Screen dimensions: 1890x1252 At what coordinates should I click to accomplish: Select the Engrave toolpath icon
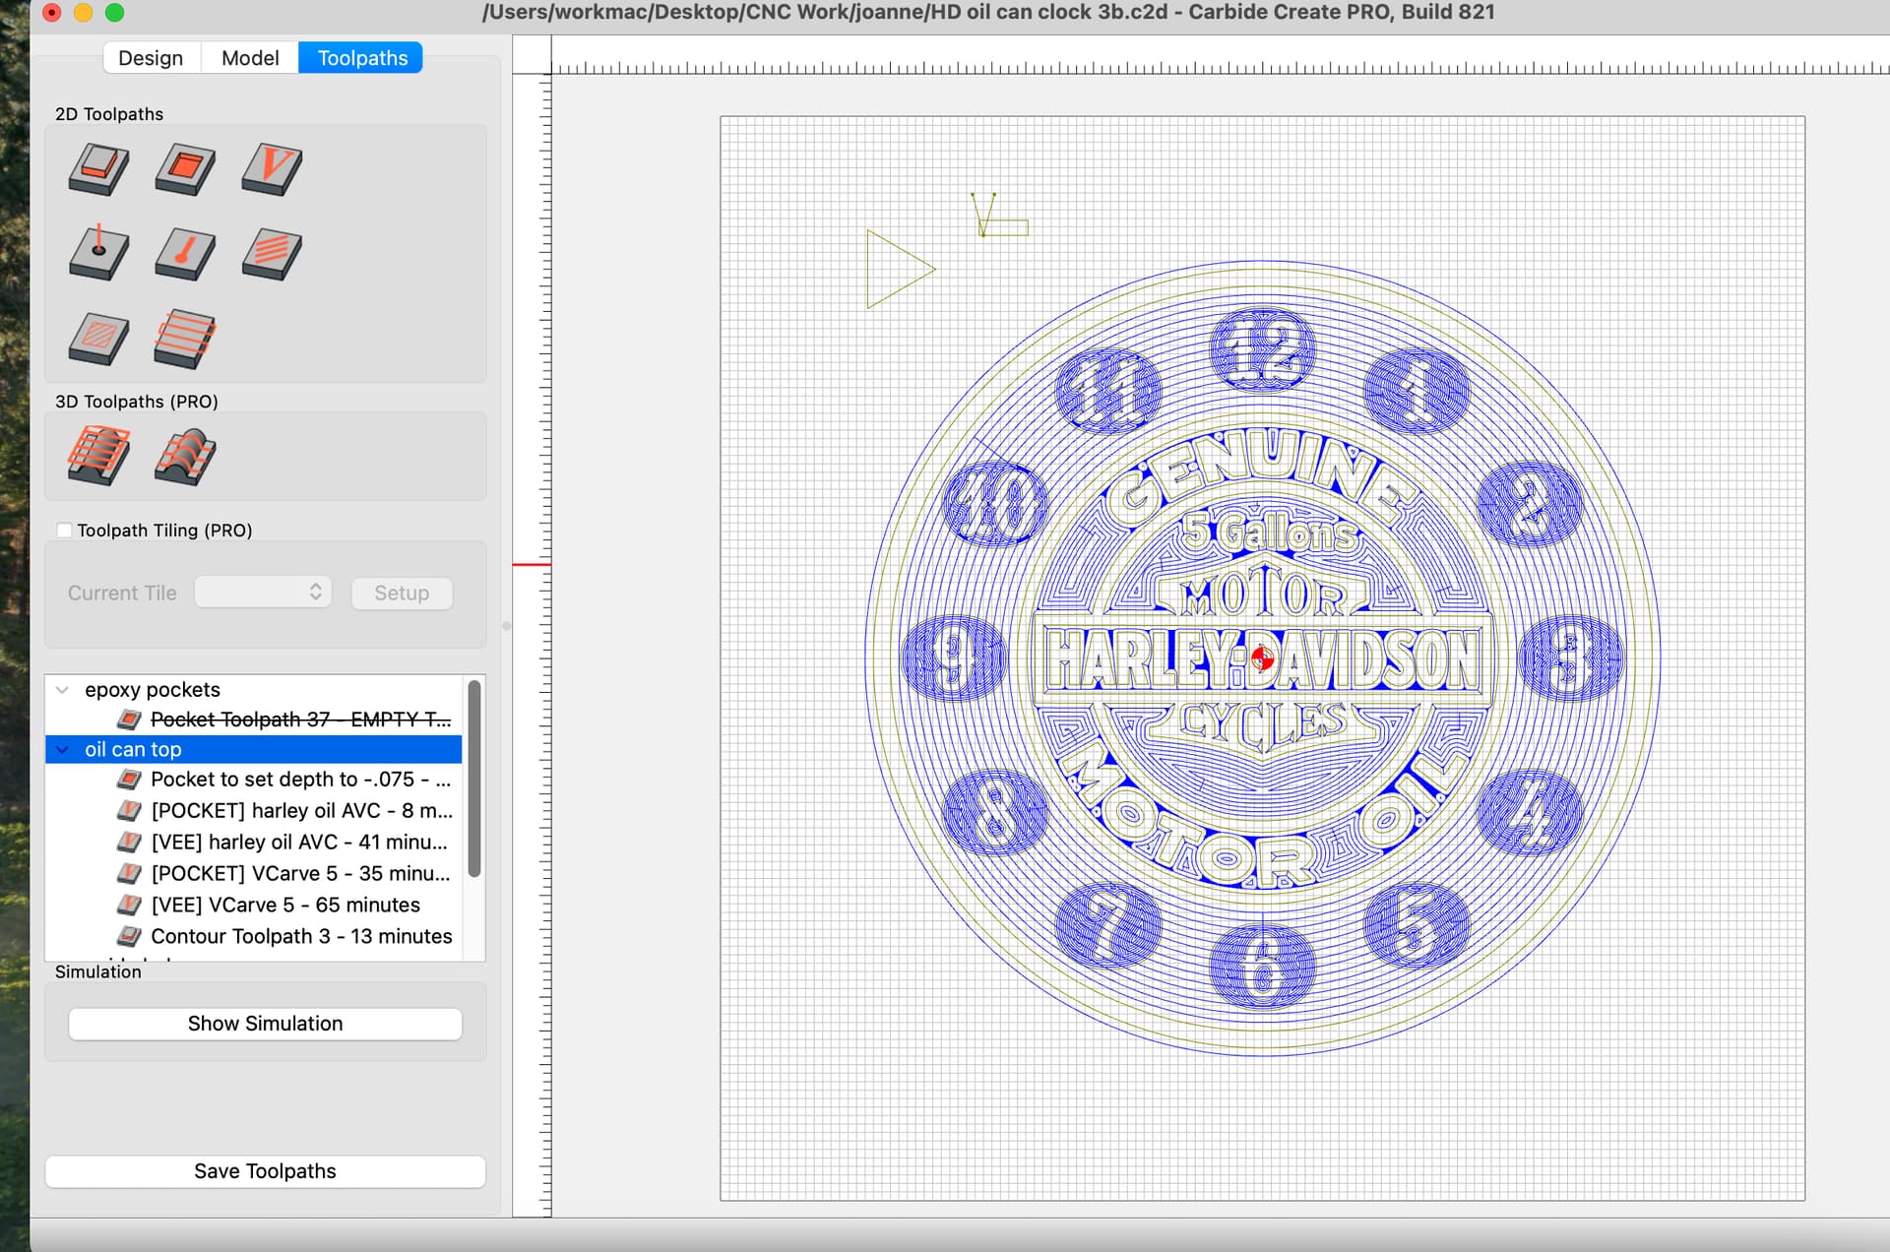[185, 253]
